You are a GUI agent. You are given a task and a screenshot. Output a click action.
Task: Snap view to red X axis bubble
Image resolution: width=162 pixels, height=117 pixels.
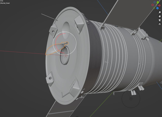(x=160, y=6)
